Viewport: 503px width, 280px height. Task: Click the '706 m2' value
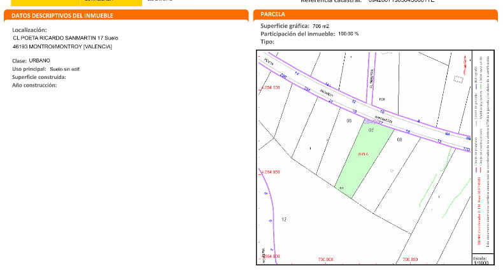coord(321,26)
